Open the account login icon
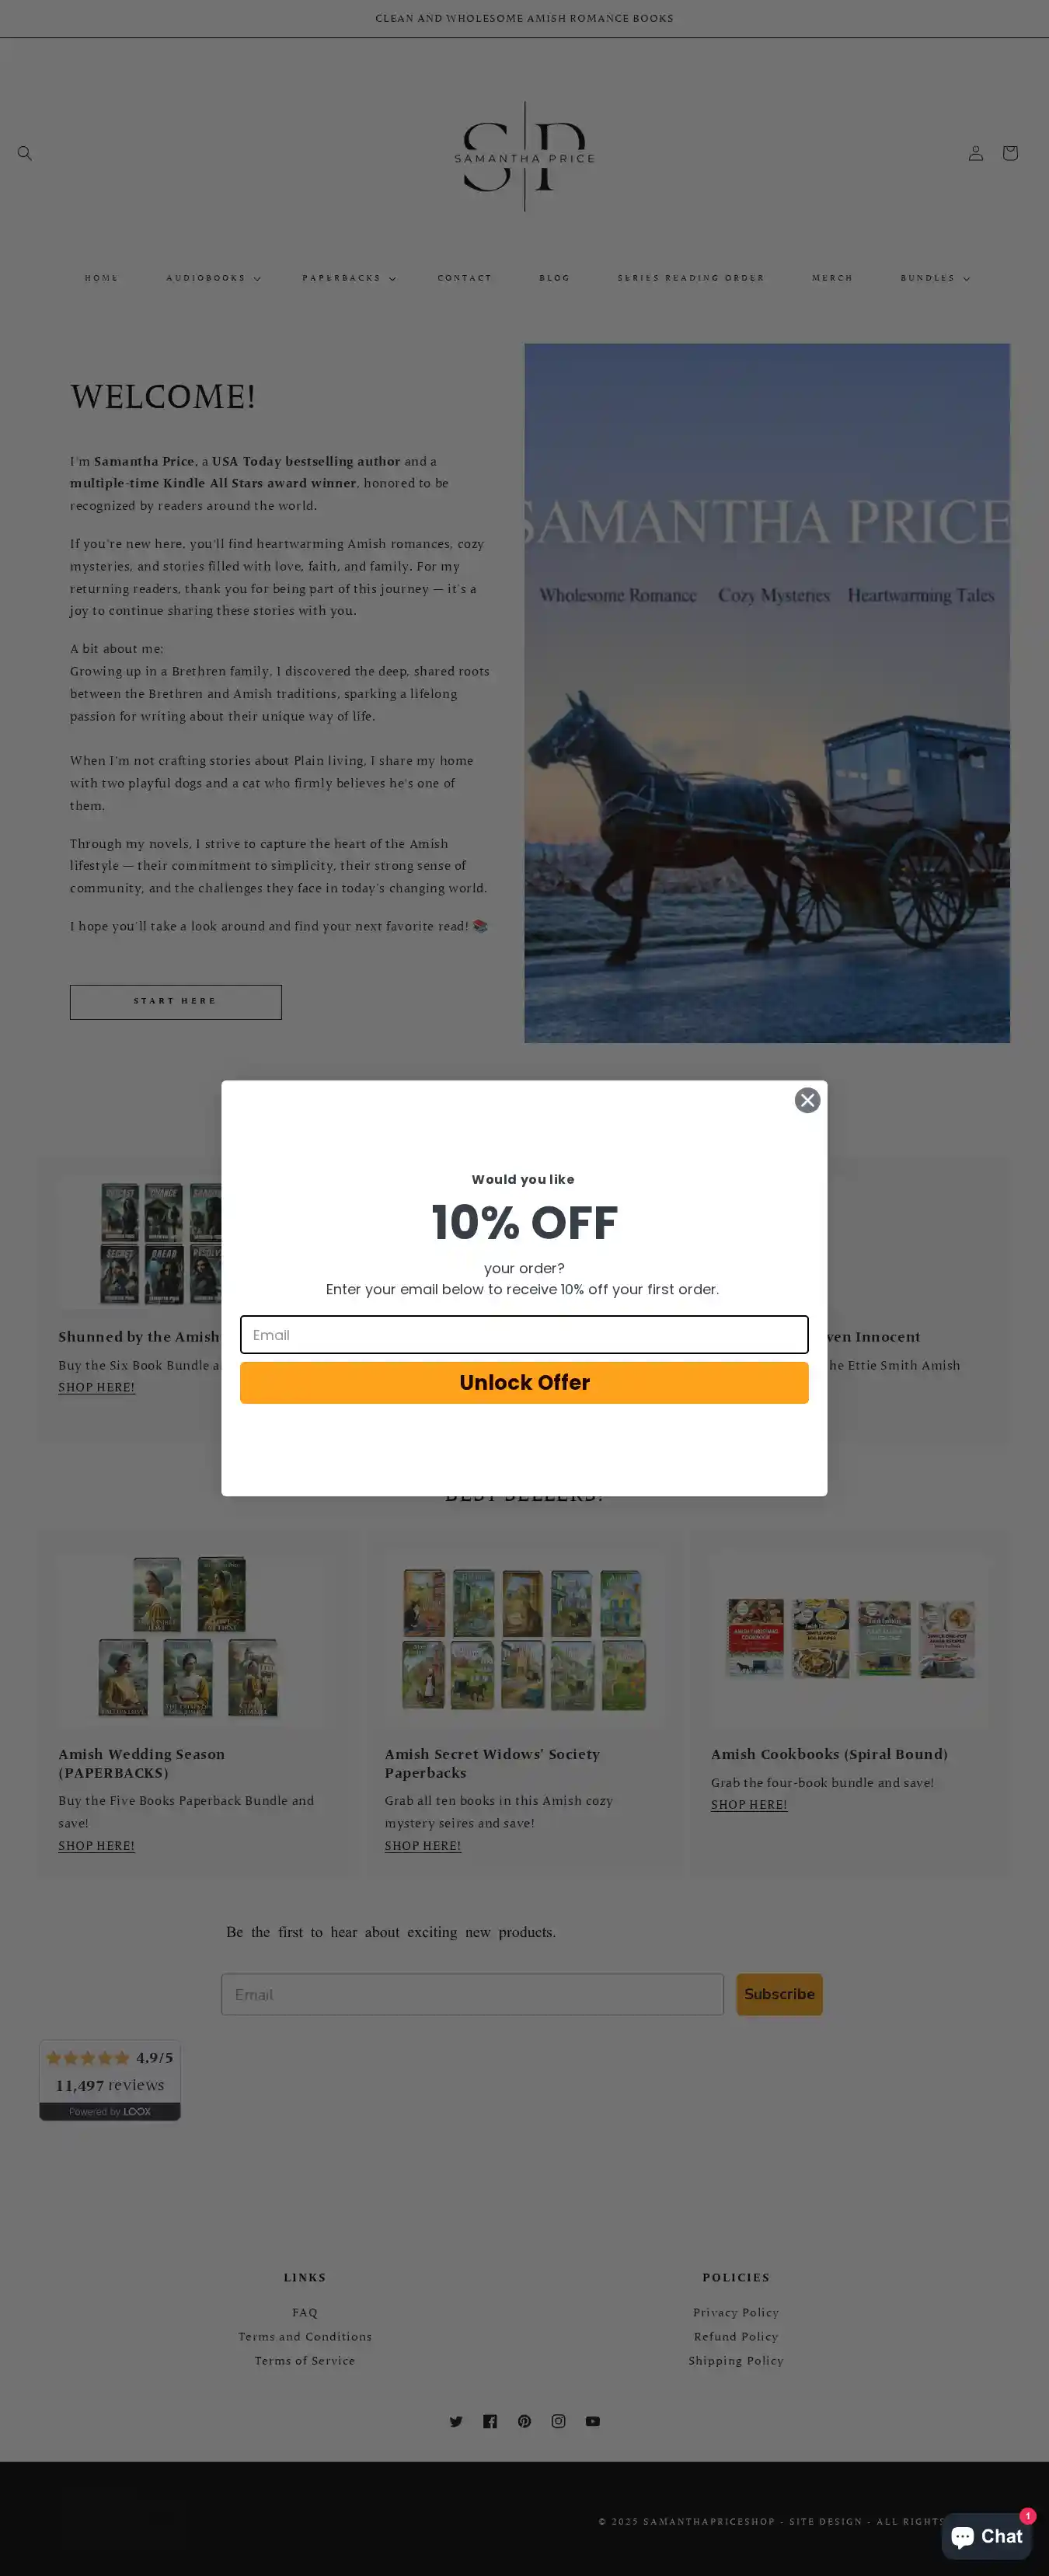The image size is (1049, 2576). coord(975,153)
